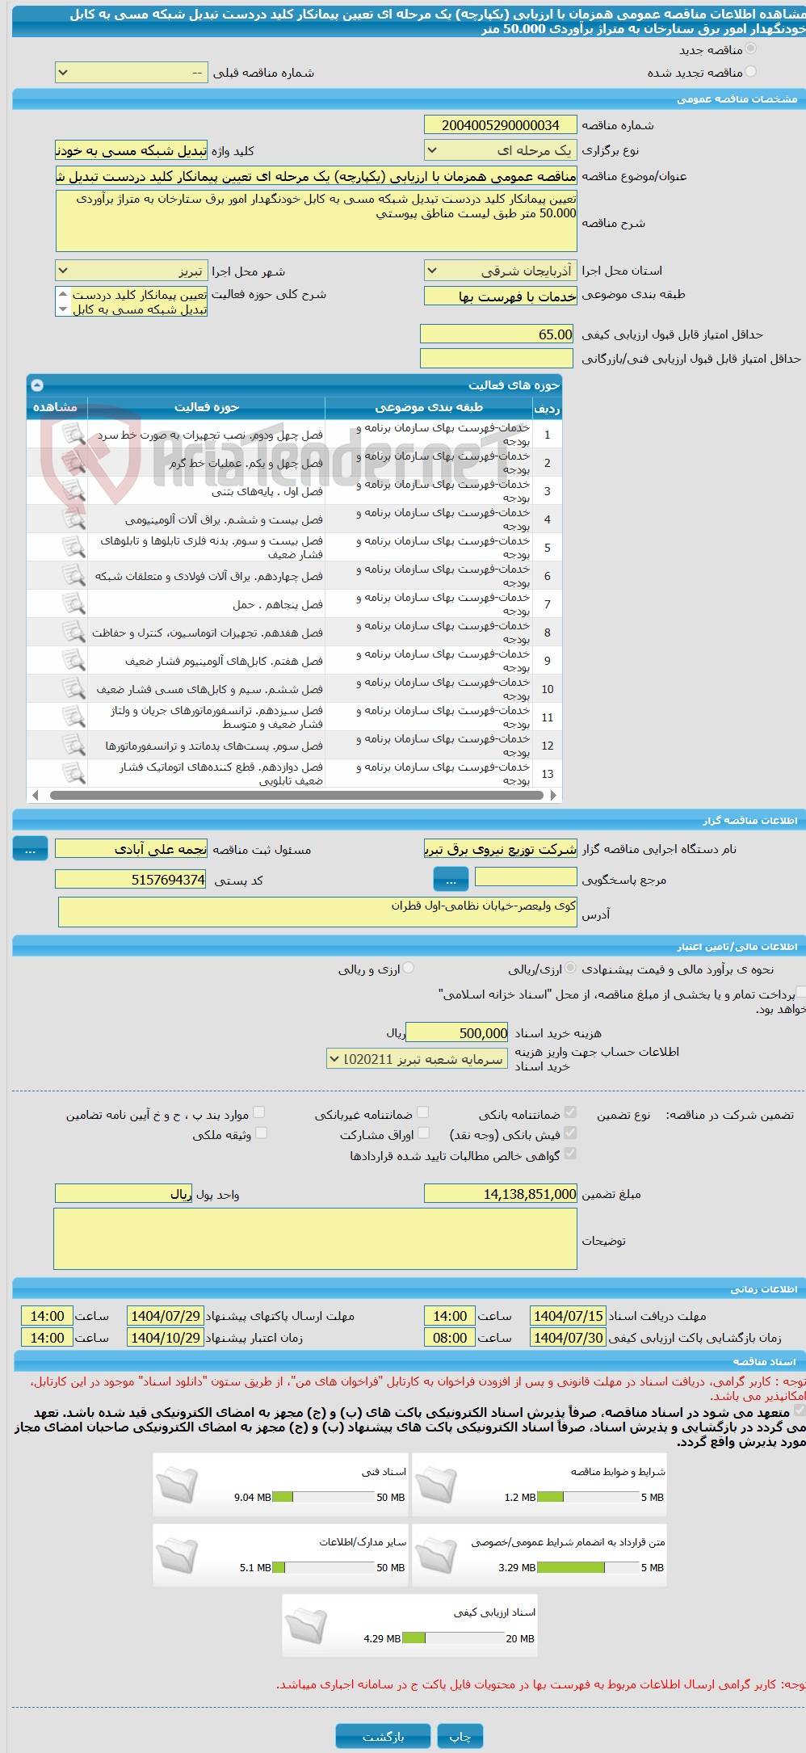Toggle the اسناد خزانه اسلامی payment checkbox
This screenshot has height=1753, width=806.
[x=801, y=993]
